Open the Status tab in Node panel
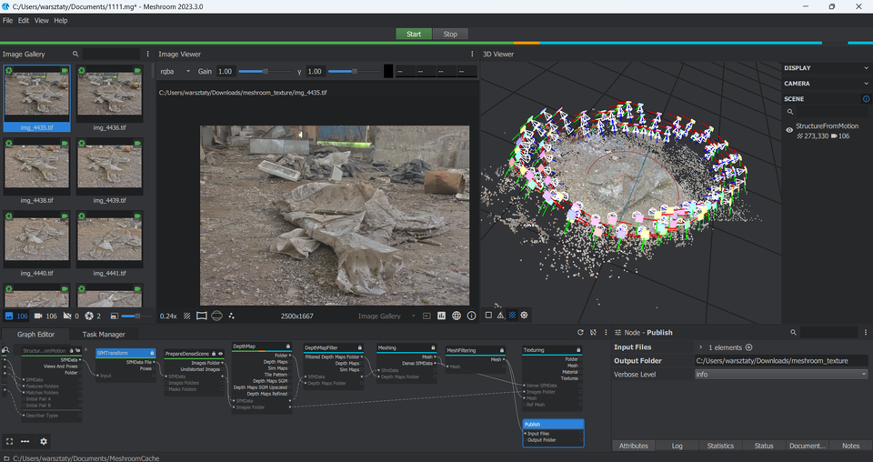This screenshot has height=462, width=873. point(764,446)
